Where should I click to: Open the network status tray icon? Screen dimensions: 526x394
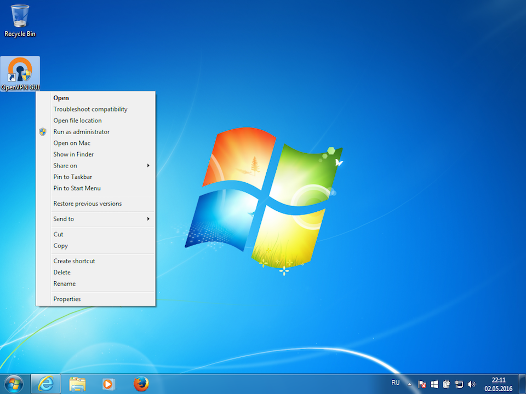[459, 384]
